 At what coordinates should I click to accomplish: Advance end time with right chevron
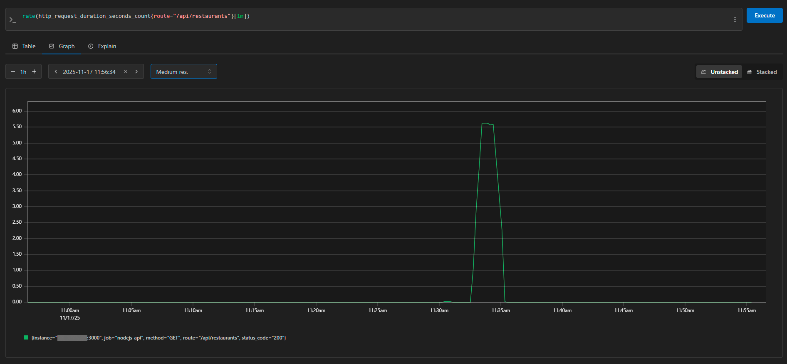coord(136,72)
